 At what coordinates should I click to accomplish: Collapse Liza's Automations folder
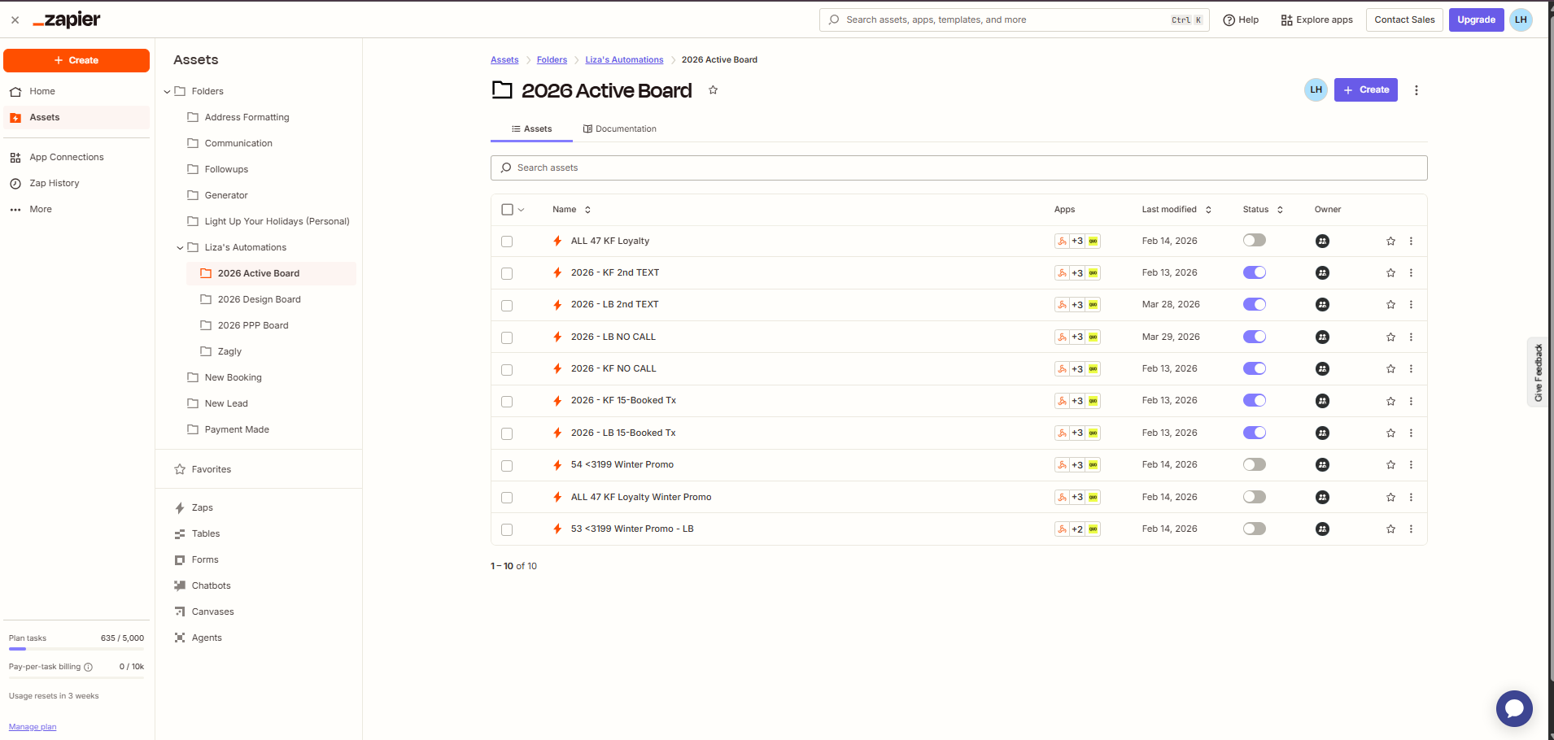tap(180, 248)
